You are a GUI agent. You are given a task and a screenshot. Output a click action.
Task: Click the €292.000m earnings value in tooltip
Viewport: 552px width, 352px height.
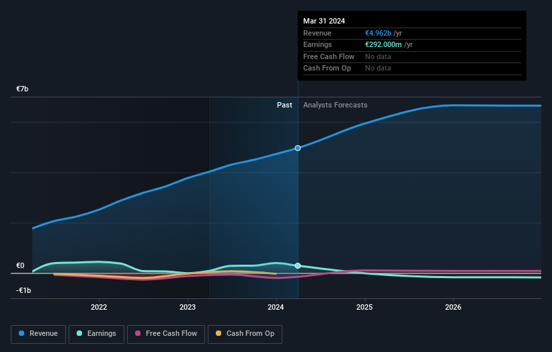pyautogui.click(x=383, y=44)
